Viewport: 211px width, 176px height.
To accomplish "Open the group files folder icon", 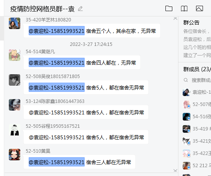I will [x=169, y=8].
